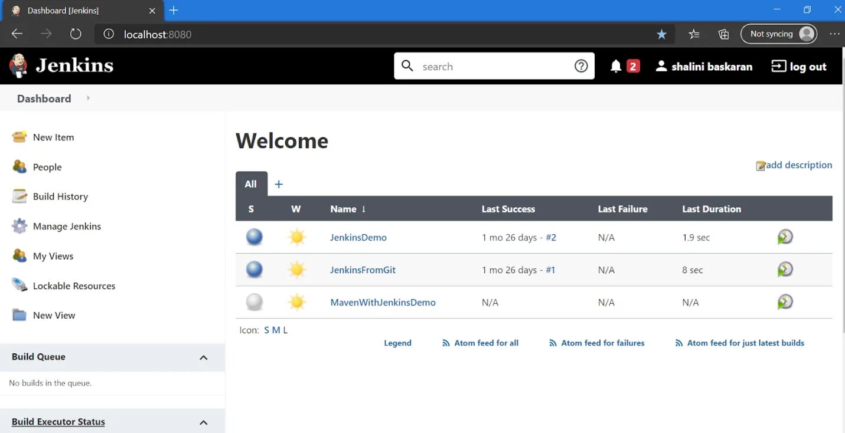Open Build History

(x=60, y=196)
